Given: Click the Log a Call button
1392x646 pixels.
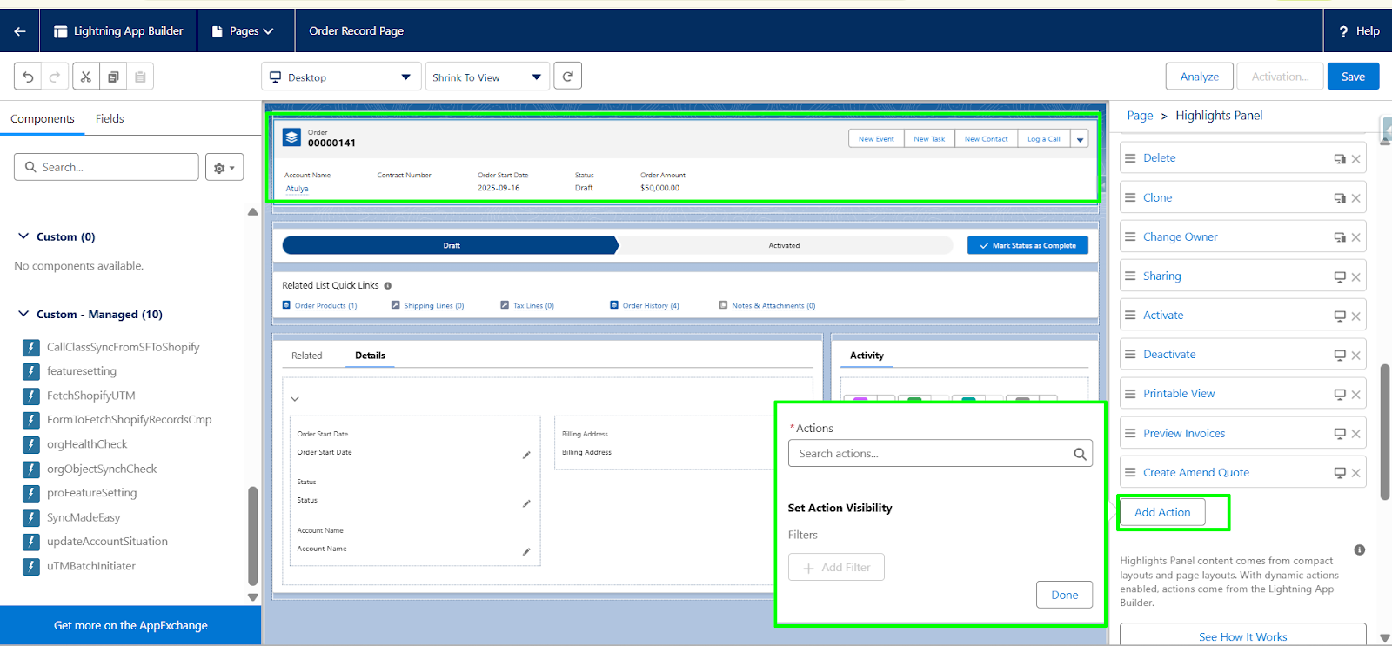Looking at the screenshot, I should [1044, 139].
